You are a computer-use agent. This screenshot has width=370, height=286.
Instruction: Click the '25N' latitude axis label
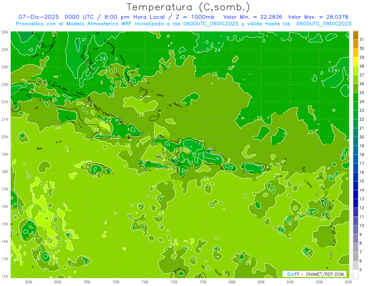pos(4,50)
